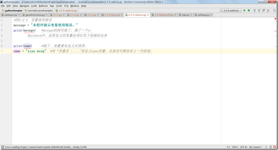Toggle the file read-only lock icon
This screenshot has width=278, height=150.
click(x=266, y=147)
